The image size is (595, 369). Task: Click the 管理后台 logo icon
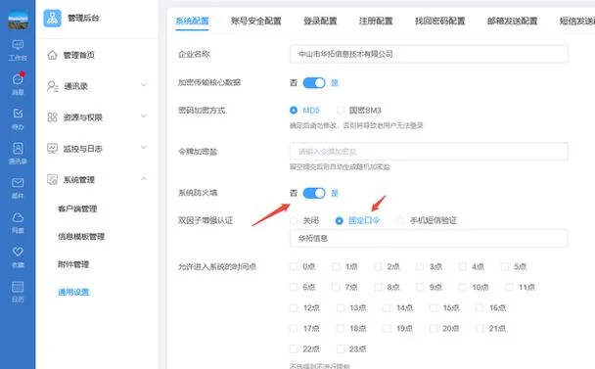pyautogui.click(x=53, y=18)
